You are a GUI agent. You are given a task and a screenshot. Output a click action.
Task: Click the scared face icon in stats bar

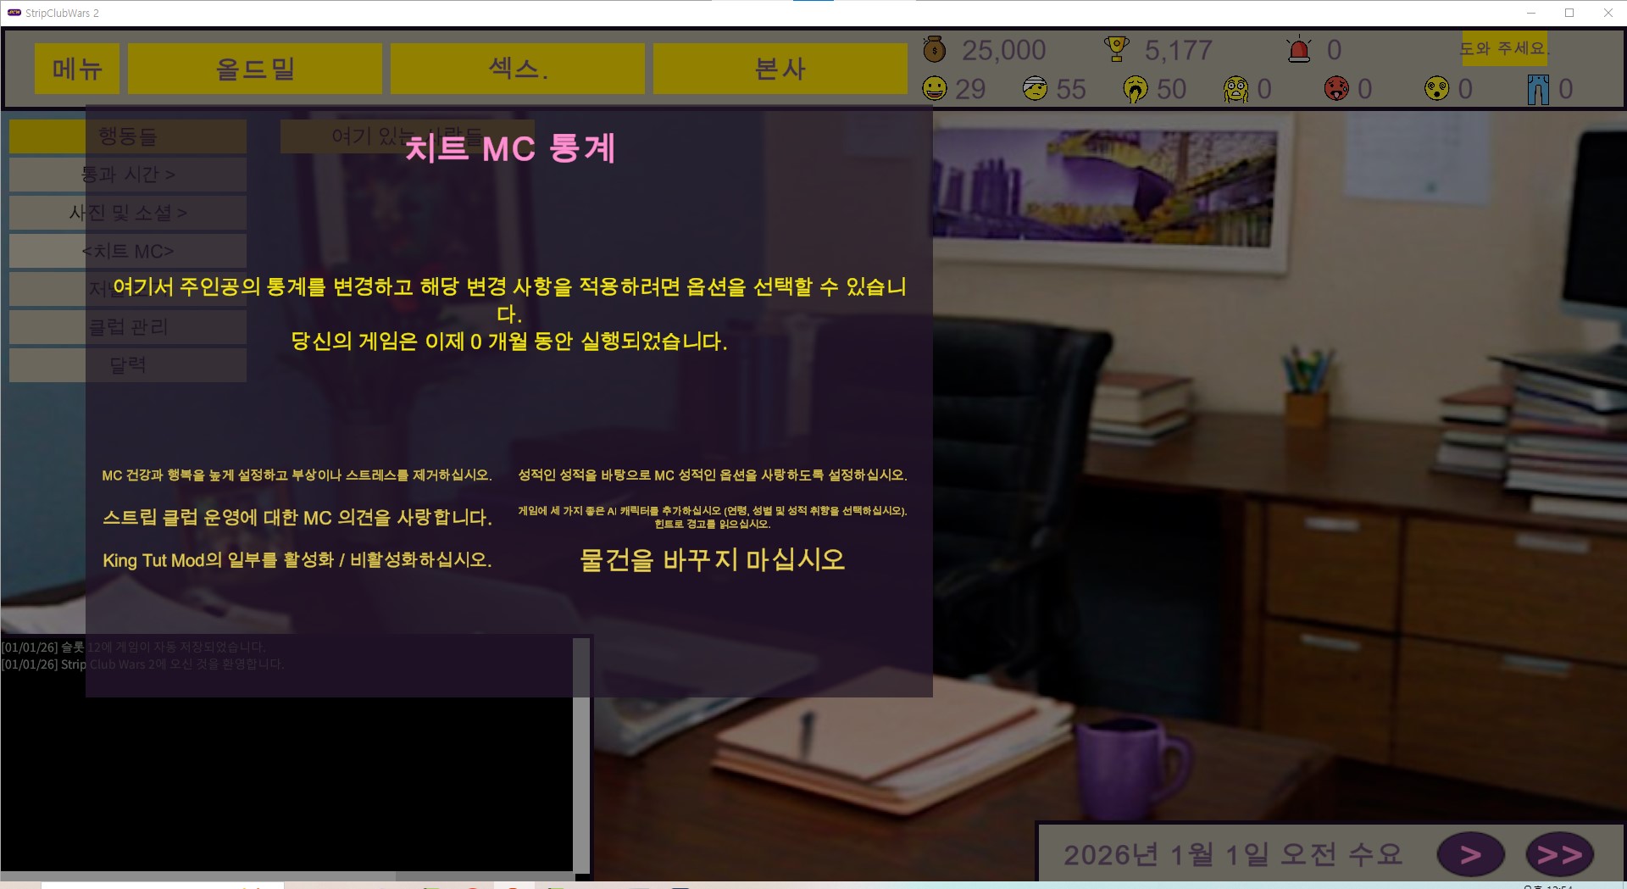(1236, 89)
